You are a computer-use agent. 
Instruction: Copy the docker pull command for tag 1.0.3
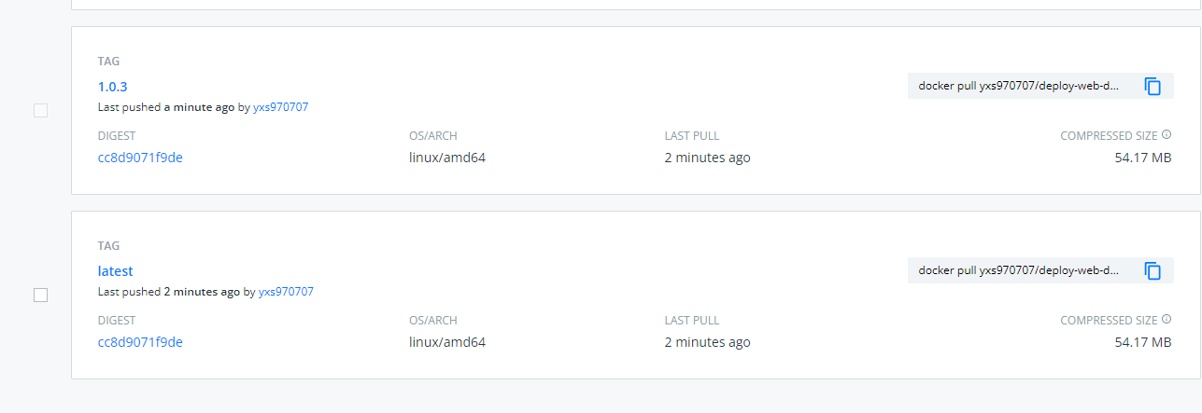tap(1153, 87)
